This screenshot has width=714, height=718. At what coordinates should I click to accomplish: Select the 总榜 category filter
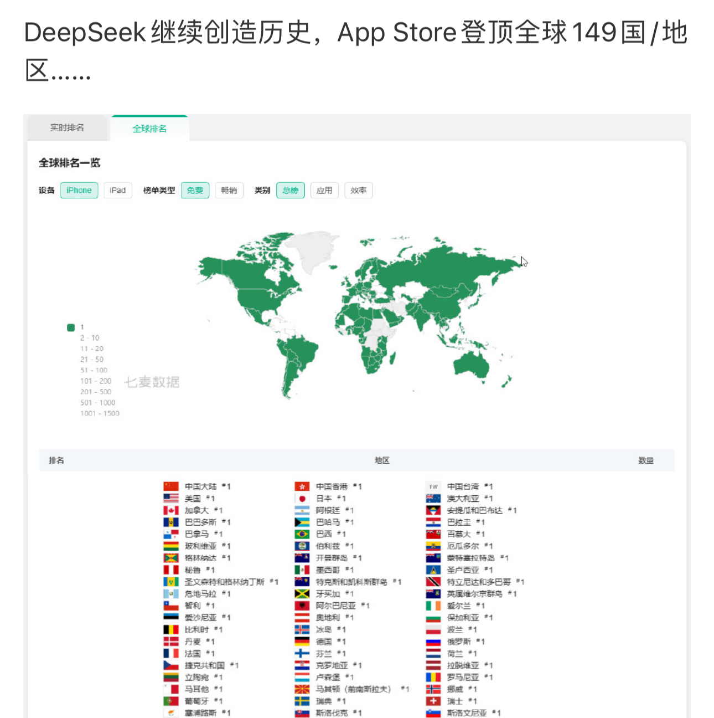pos(291,190)
